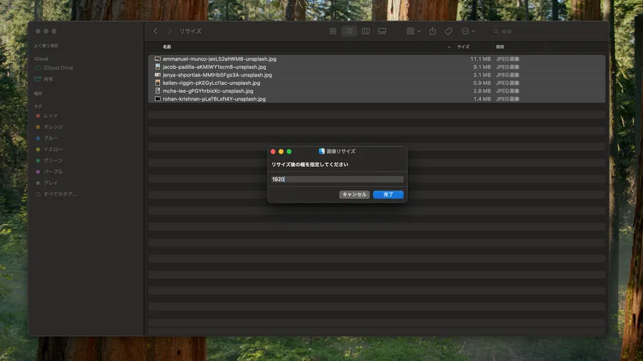The image size is (643, 361).
Task: Open the more actions ellipsis menu
Action: pos(468,31)
